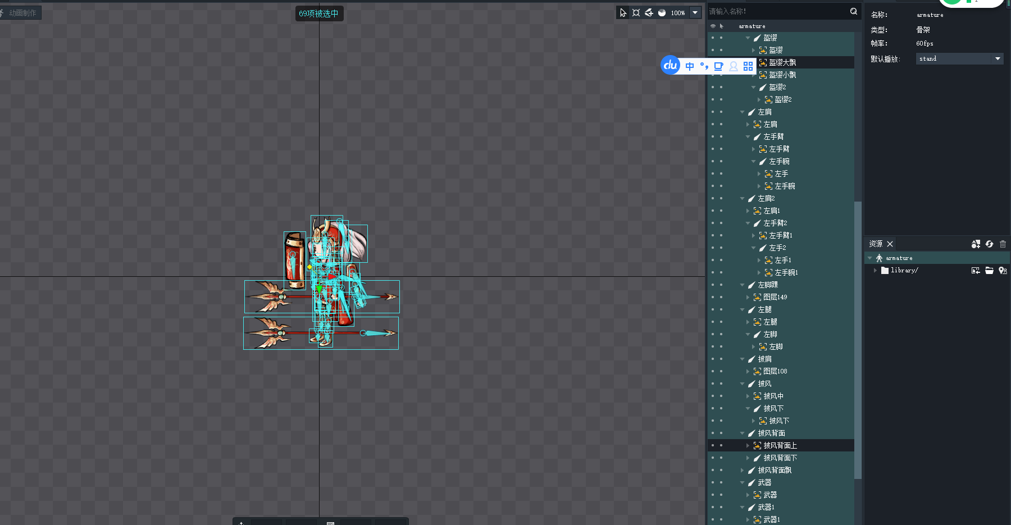Click the scene tree vertical scrollbar
Viewport: 1011px width, 525px height.
(858, 340)
